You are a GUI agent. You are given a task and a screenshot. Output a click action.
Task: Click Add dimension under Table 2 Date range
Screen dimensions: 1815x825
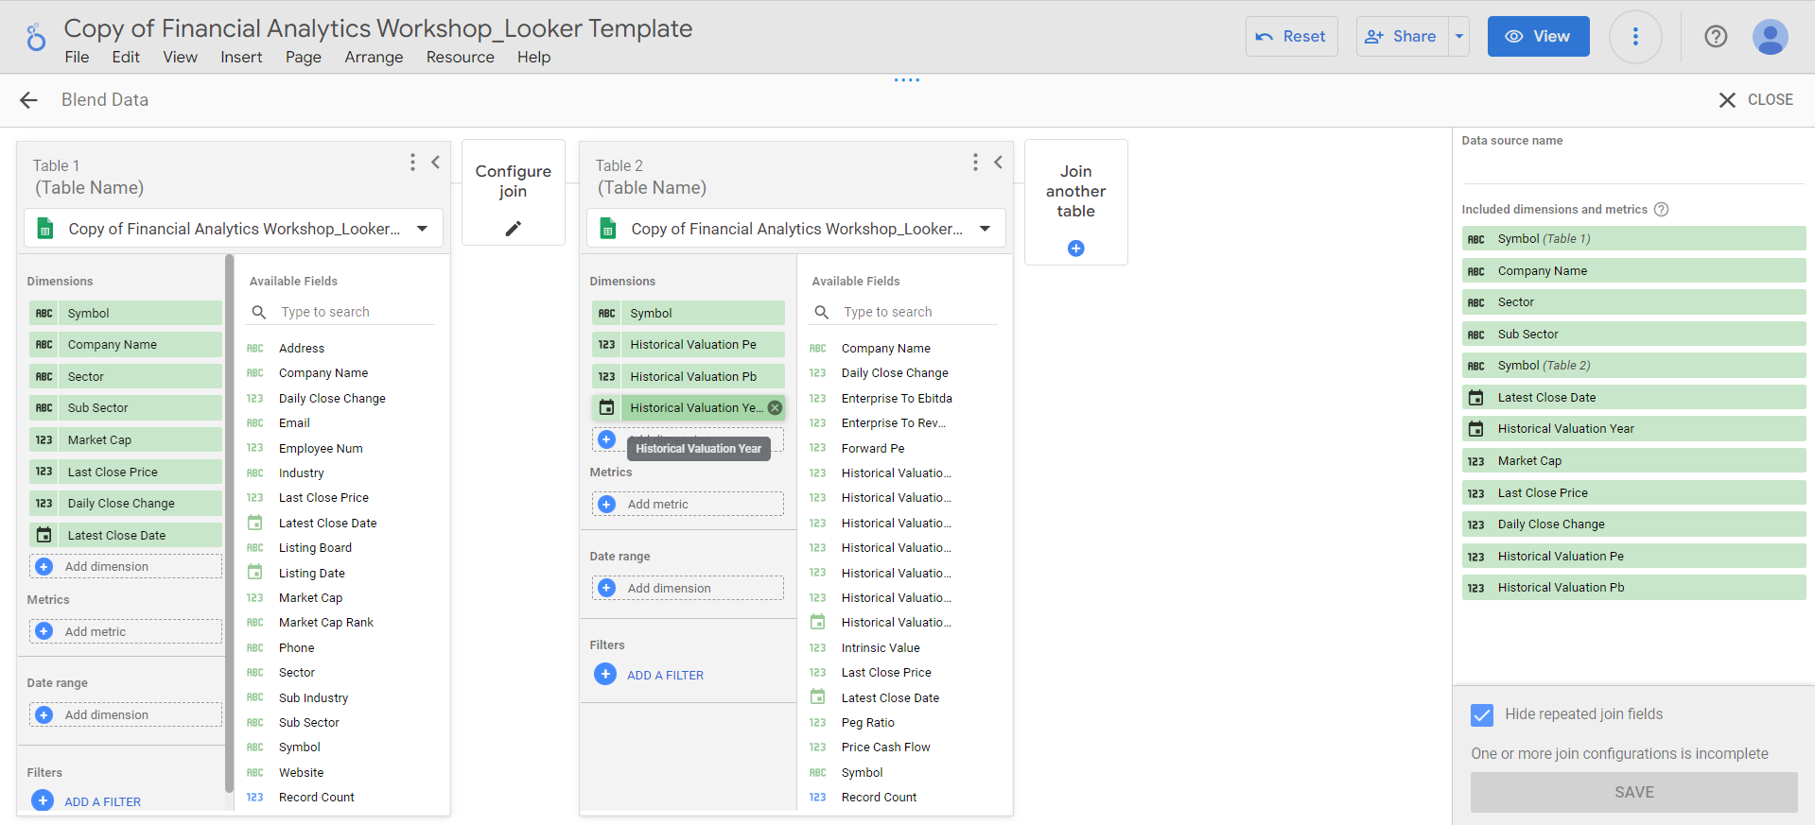click(688, 589)
